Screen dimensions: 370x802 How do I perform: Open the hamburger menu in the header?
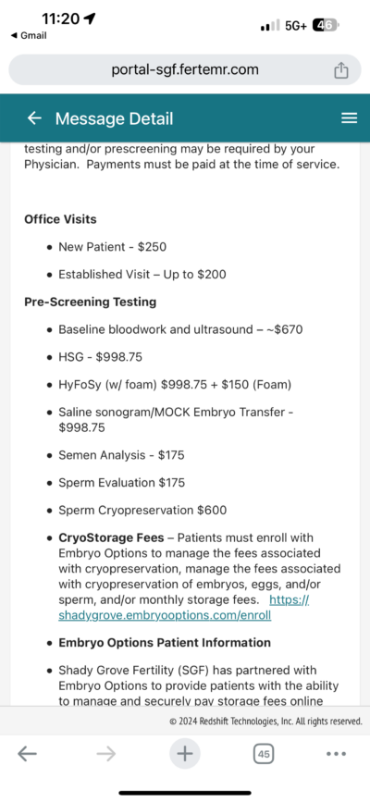349,118
